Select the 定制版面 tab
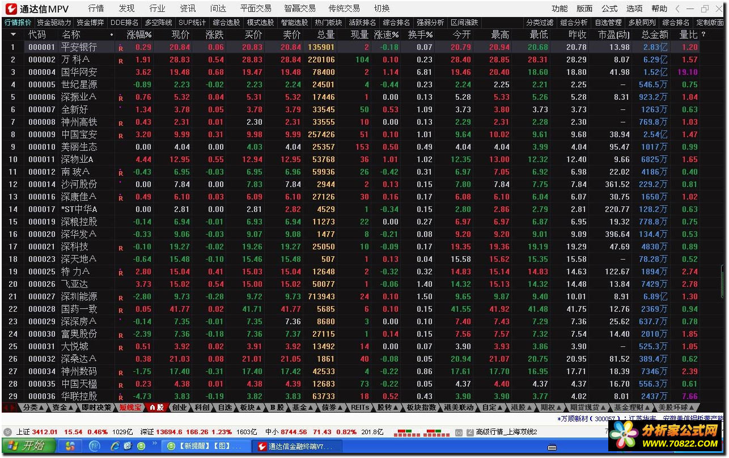The image size is (729, 458). click(x=710, y=23)
